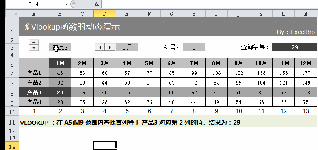Click the 查询结果： label
The height and width of the screenshot is (150, 318).
255,47
